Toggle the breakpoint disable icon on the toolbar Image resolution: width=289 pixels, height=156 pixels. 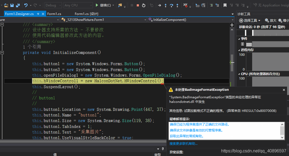185,5
